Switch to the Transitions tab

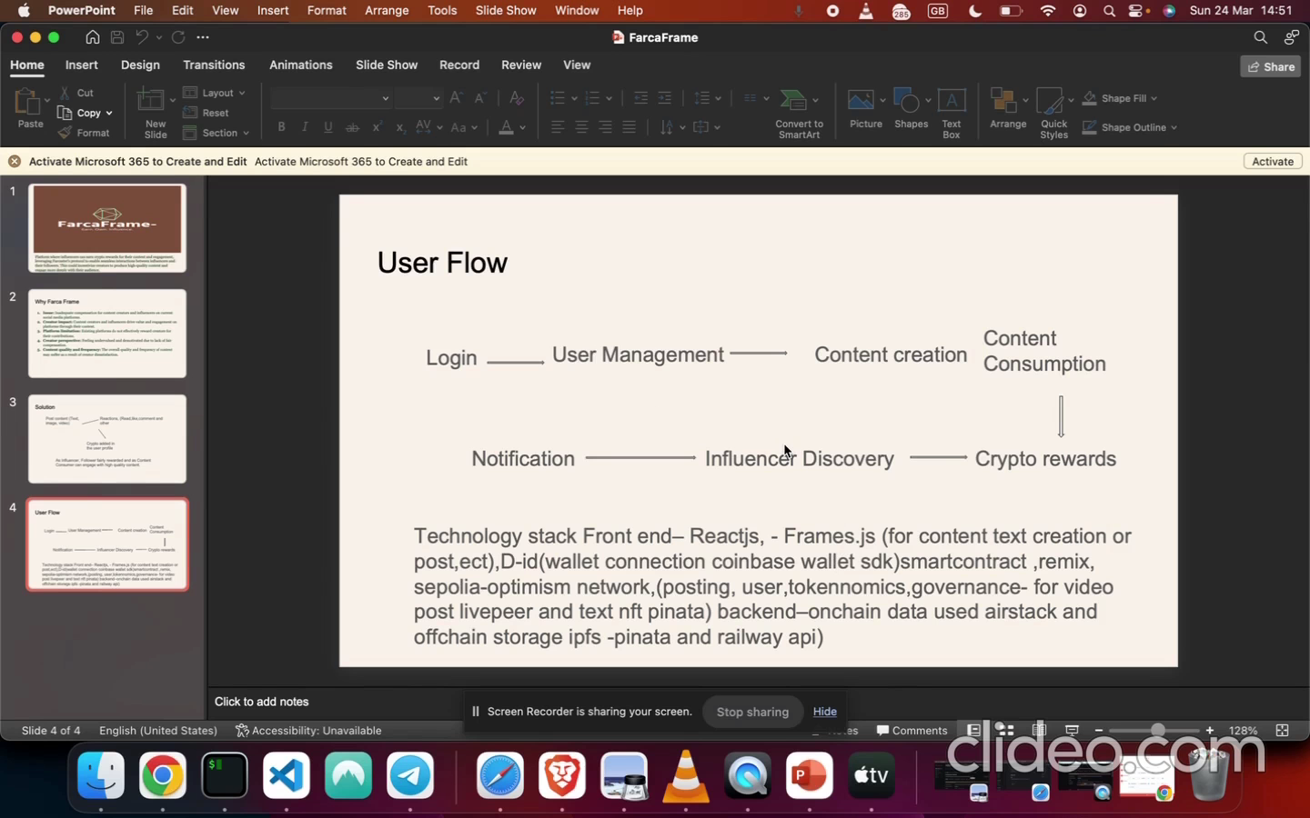coord(214,65)
